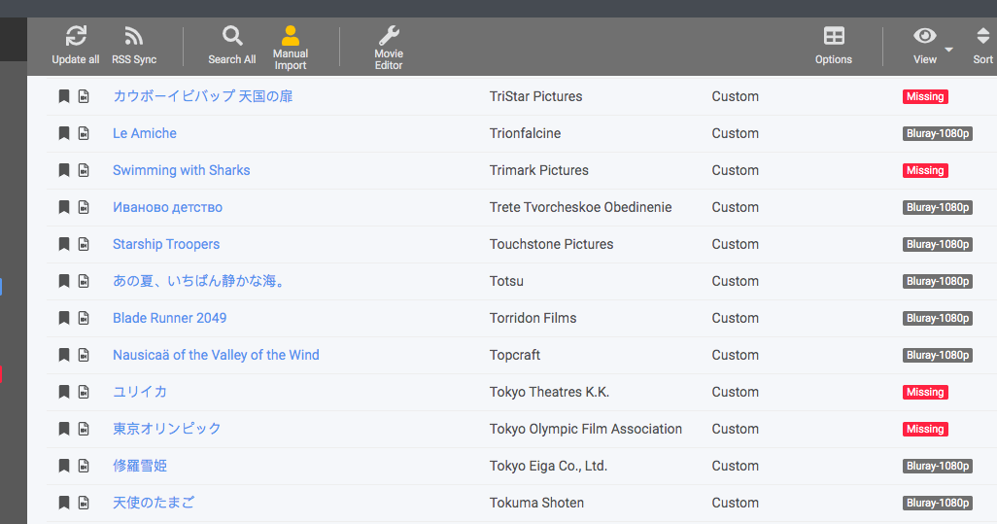Click the file icon for カウボーイビバップ row

click(84, 96)
